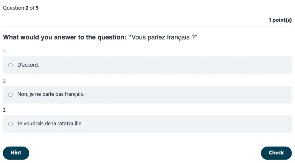
Task: Click the "3." option number label
Action: [5, 110]
